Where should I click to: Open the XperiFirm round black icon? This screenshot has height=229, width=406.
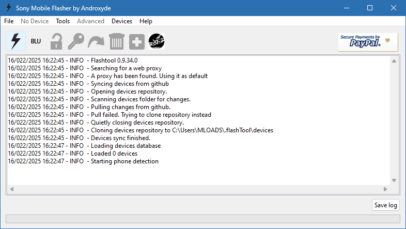157,41
